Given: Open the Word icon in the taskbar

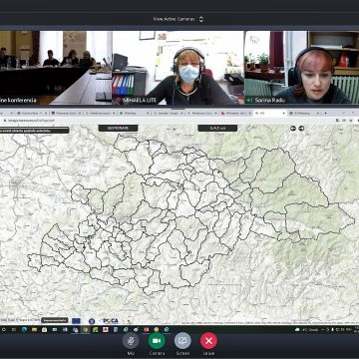Looking at the screenshot, I should pos(65,329).
